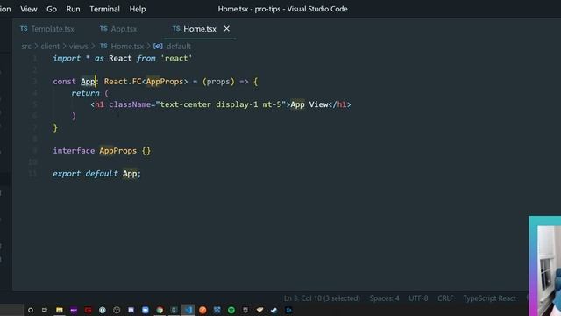Viewport: 561px width, 316px height.
Task: Open the Zoom app from taskbar
Action: click(x=146, y=310)
